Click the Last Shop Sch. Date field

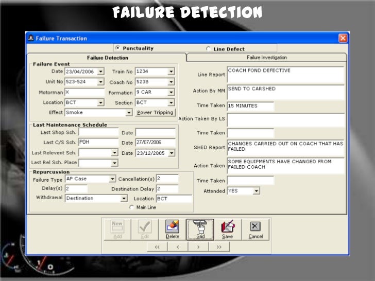pos(156,132)
